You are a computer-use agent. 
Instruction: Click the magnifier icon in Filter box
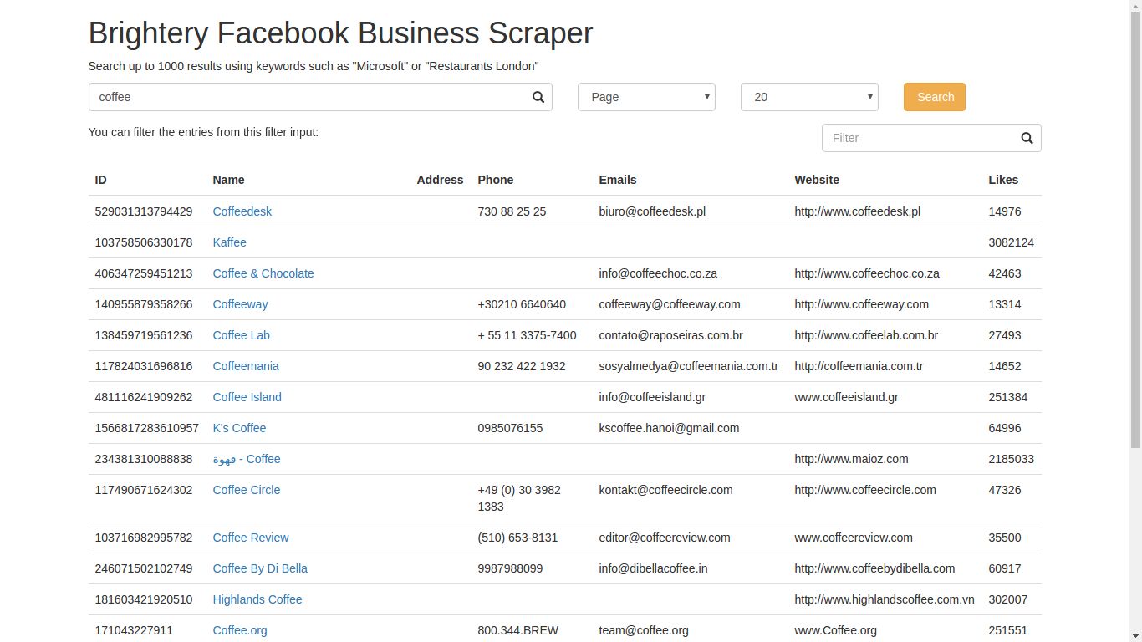click(x=1027, y=138)
